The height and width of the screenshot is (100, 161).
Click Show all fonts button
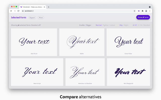[143, 17]
